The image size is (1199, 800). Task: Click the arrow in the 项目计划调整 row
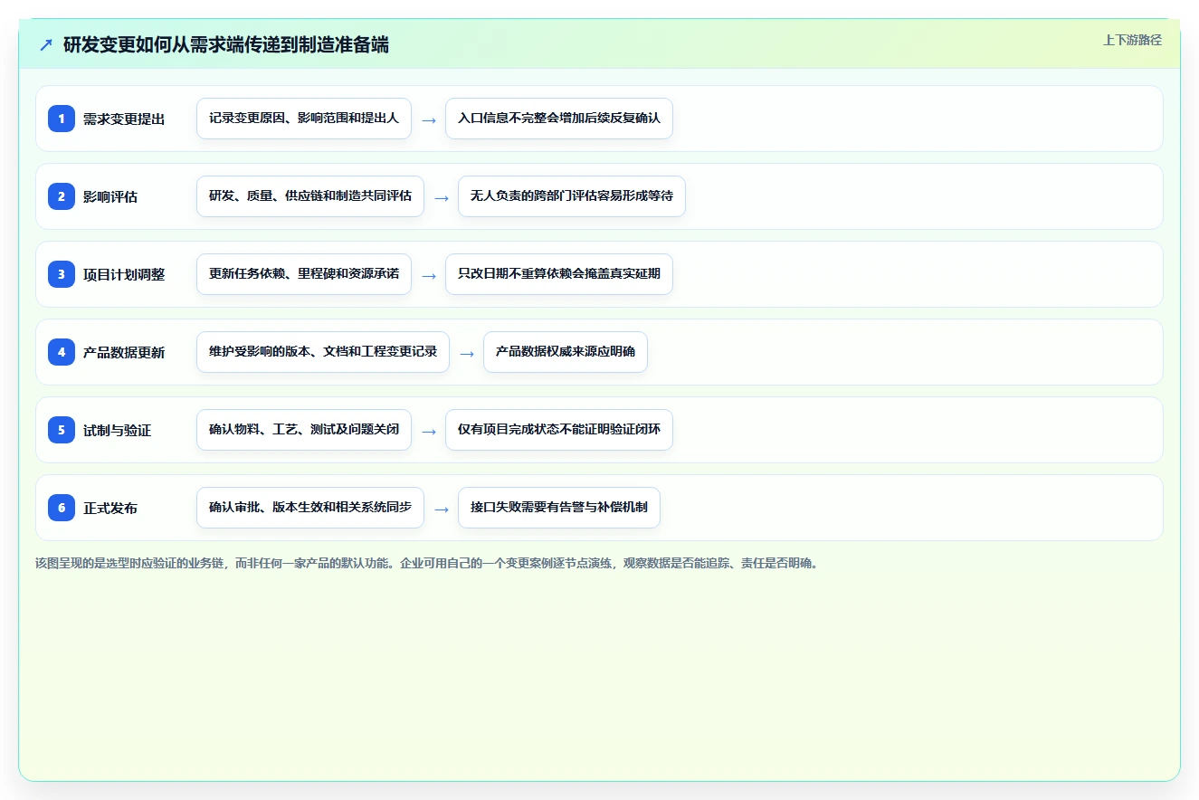429,275
